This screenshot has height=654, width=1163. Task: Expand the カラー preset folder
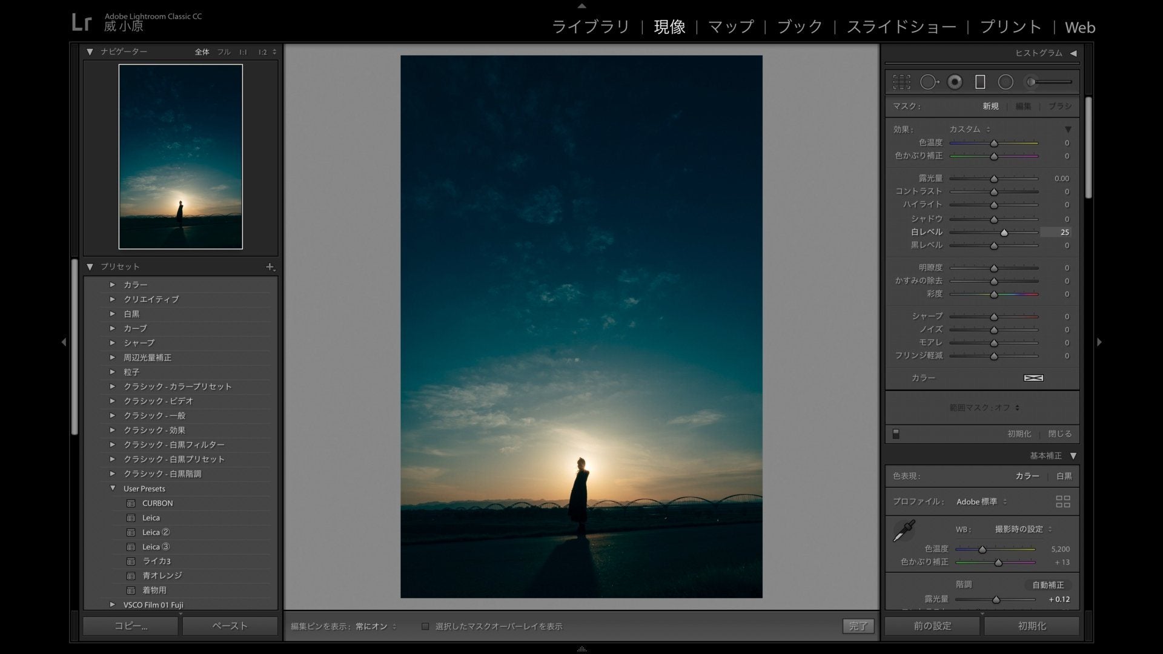112,284
